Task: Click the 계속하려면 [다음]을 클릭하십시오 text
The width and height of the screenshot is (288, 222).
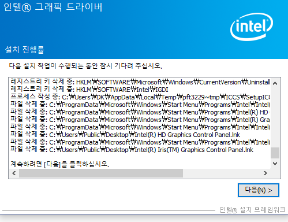Action: 59,164
